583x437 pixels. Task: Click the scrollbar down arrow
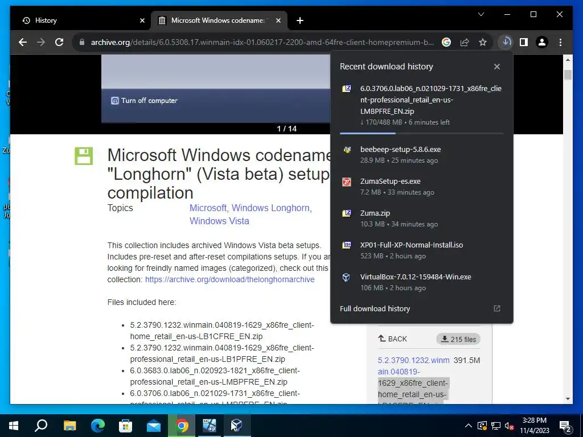568,399
